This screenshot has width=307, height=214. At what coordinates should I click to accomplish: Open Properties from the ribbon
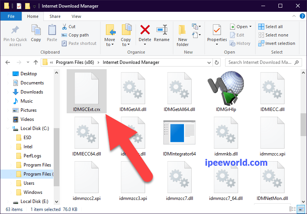pos(217,31)
